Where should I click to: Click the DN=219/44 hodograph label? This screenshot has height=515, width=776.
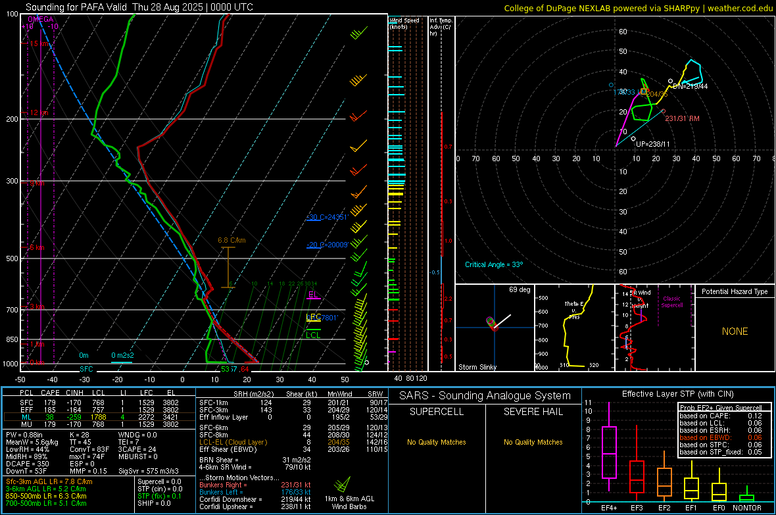pos(690,86)
